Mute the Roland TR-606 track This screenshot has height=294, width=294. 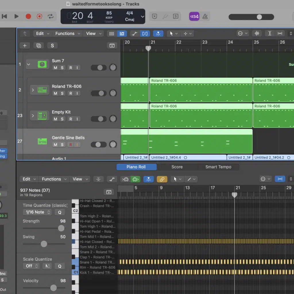(x=55, y=93)
